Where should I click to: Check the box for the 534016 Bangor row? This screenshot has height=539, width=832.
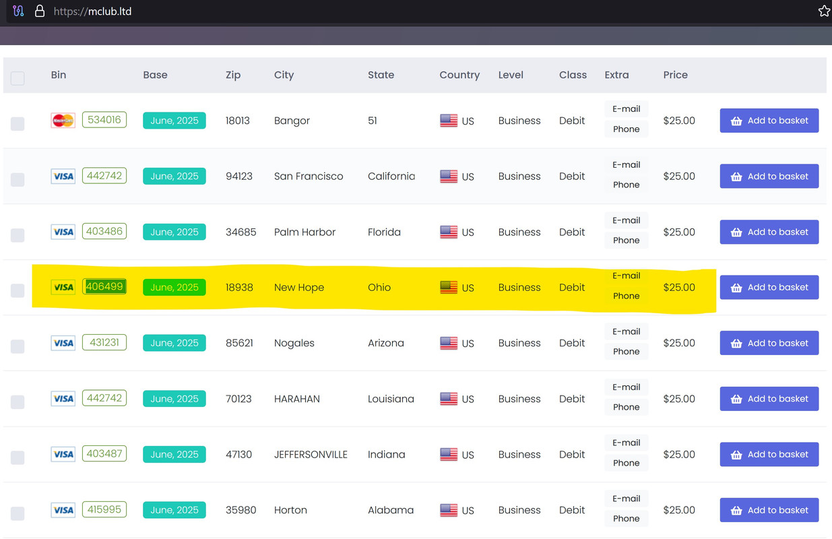(x=18, y=123)
